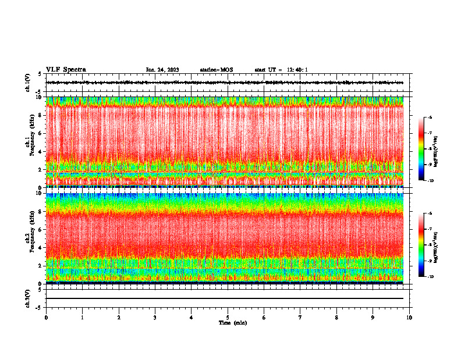Screen dimensions: 461x356
Task: Click the time-axis tick label '9'
Action: [x=373, y=318]
